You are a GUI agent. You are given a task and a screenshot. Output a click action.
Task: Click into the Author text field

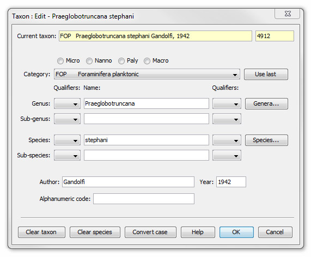[x=128, y=182]
